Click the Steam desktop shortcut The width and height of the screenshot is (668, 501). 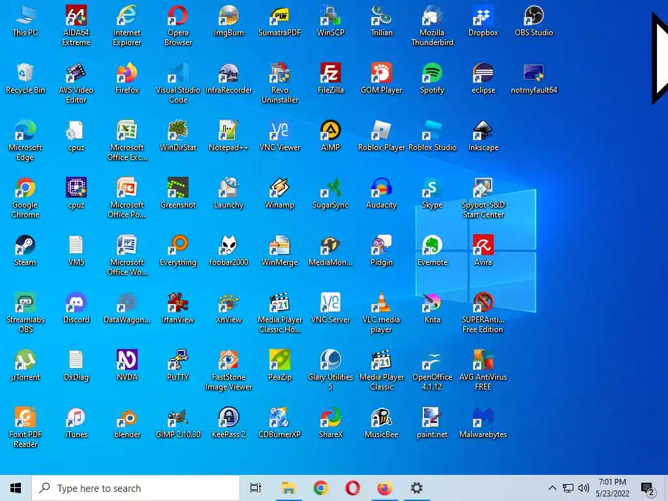[25, 251]
